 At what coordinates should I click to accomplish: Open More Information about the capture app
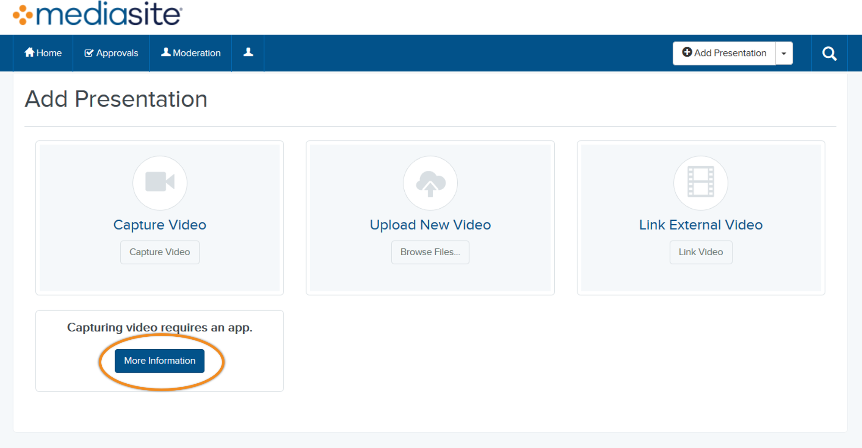(159, 360)
